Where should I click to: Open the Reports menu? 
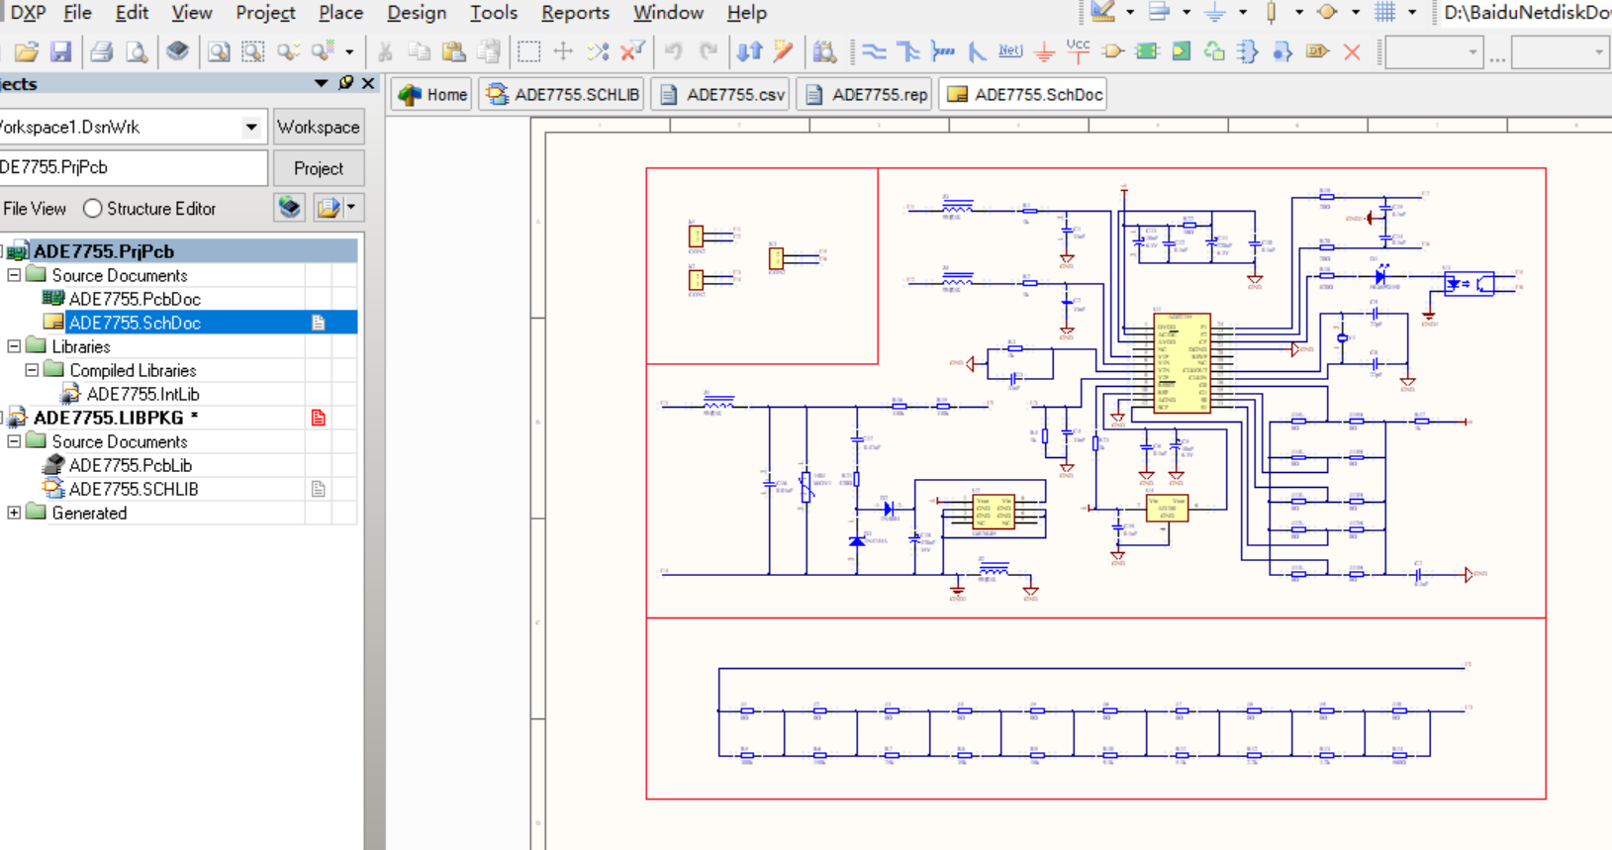tap(575, 13)
